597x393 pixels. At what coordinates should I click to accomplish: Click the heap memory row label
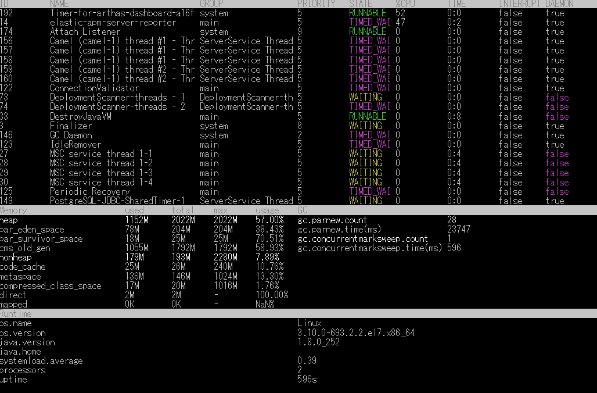(9, 220)
